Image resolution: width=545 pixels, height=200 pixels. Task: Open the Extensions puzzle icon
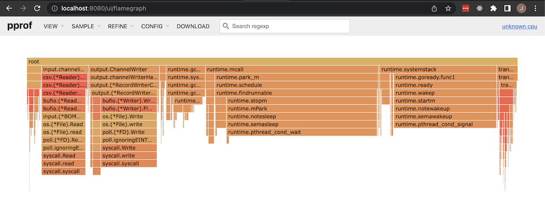click(493, 8)
